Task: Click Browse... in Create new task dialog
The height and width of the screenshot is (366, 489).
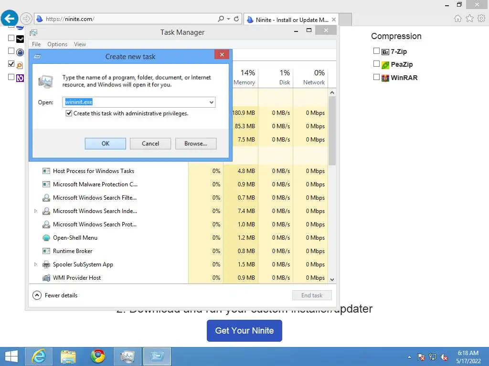Action: pos(195,143)
